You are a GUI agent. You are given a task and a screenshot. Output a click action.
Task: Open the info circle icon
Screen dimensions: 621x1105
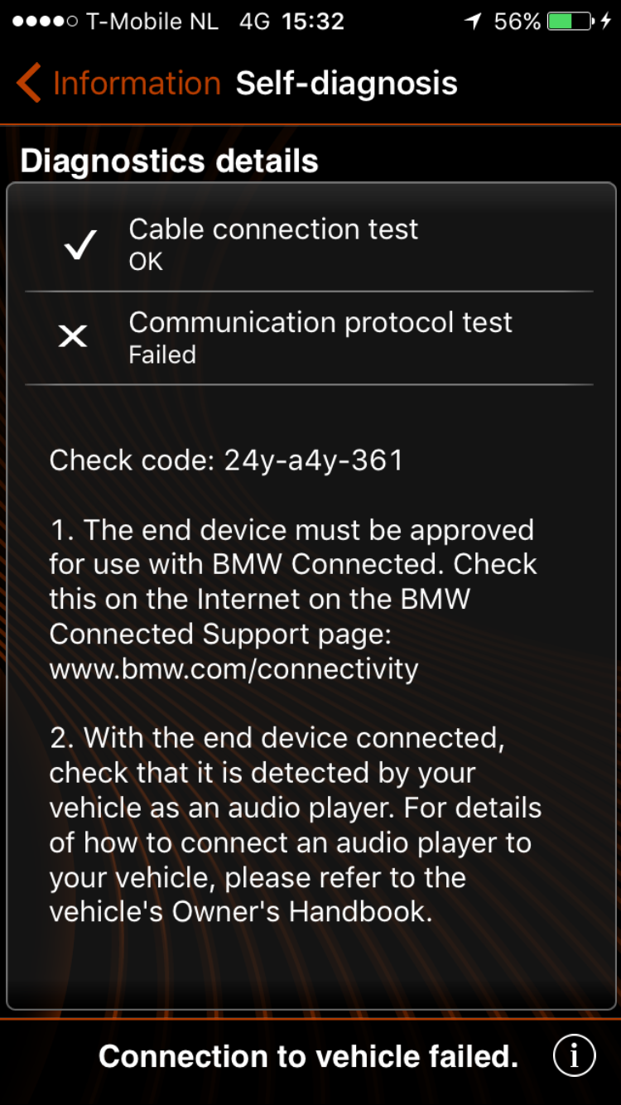pyautogui.click(x=574, y=1055)
